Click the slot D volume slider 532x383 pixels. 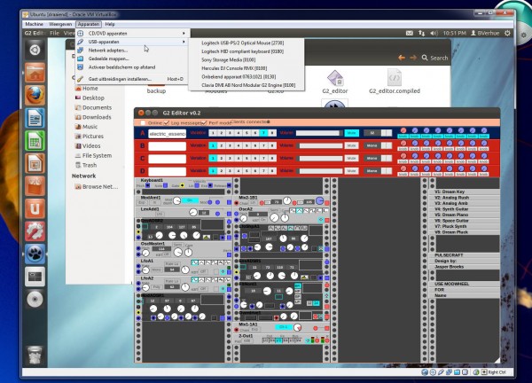pyautogui.click(x=319, y=170)
